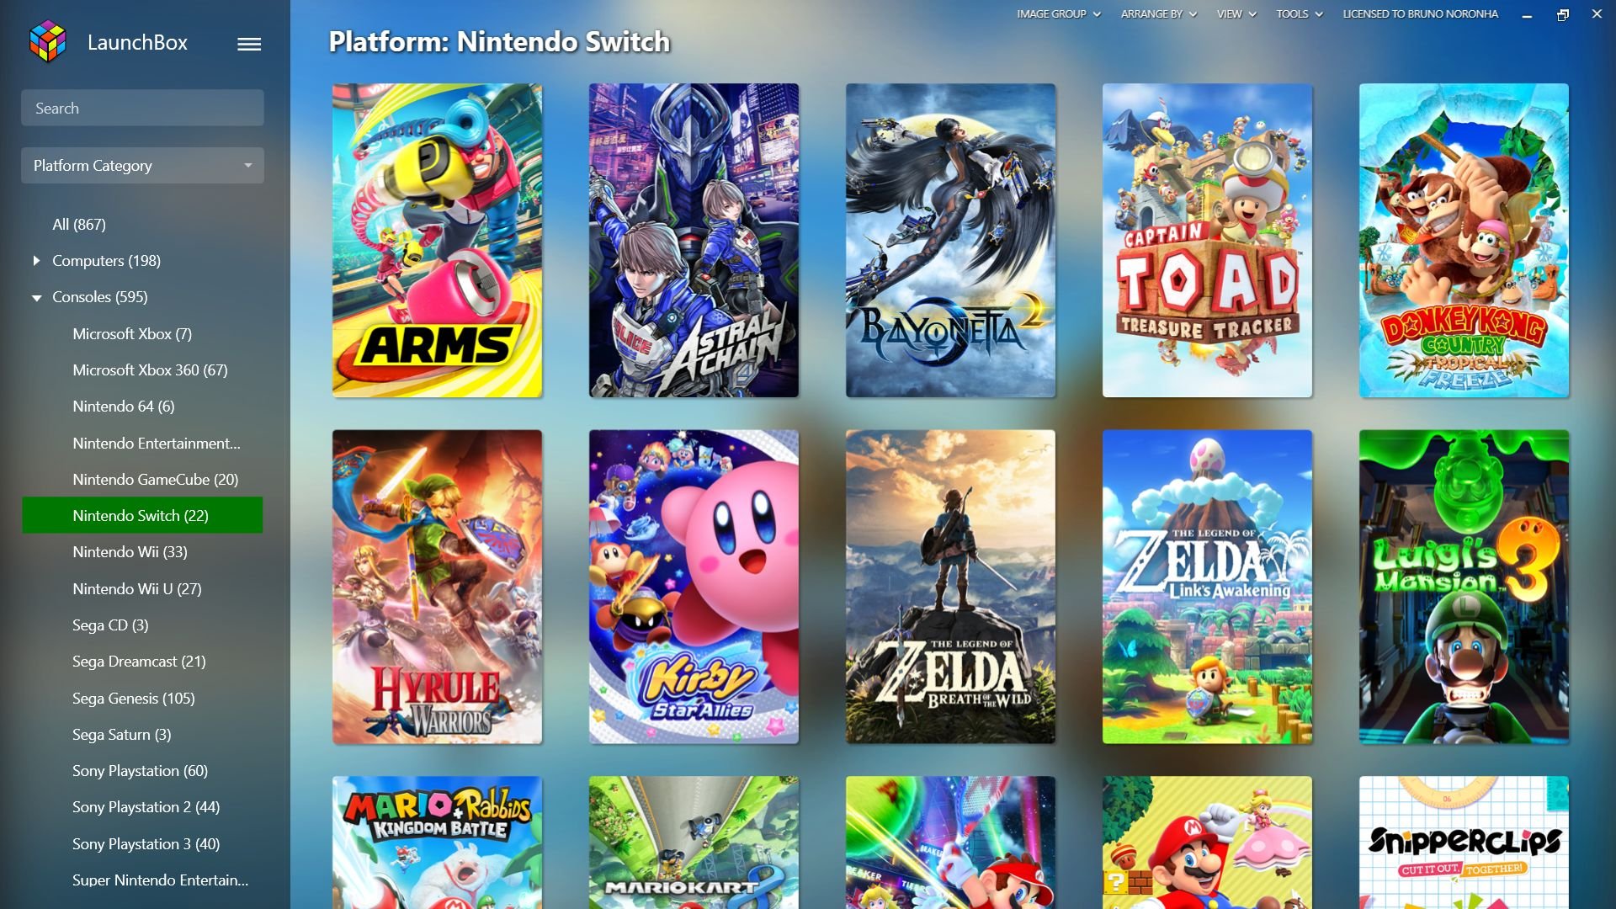
Task: Open the Tools menu
Action: pos(1300,14)
